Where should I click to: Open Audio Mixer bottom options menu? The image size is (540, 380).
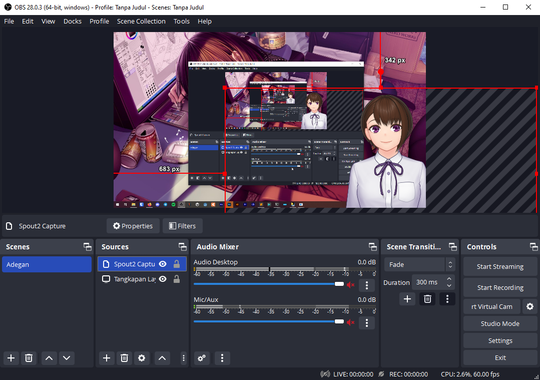222,358
